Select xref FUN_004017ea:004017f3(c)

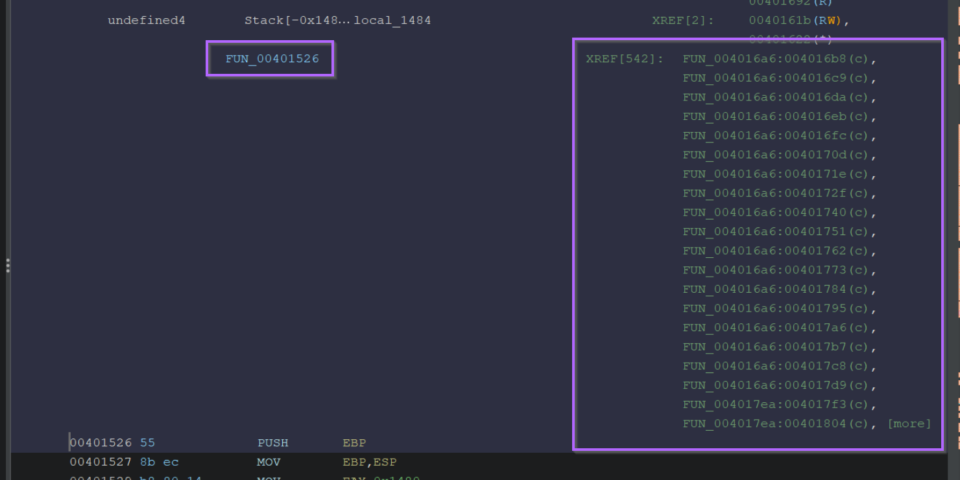777,405
